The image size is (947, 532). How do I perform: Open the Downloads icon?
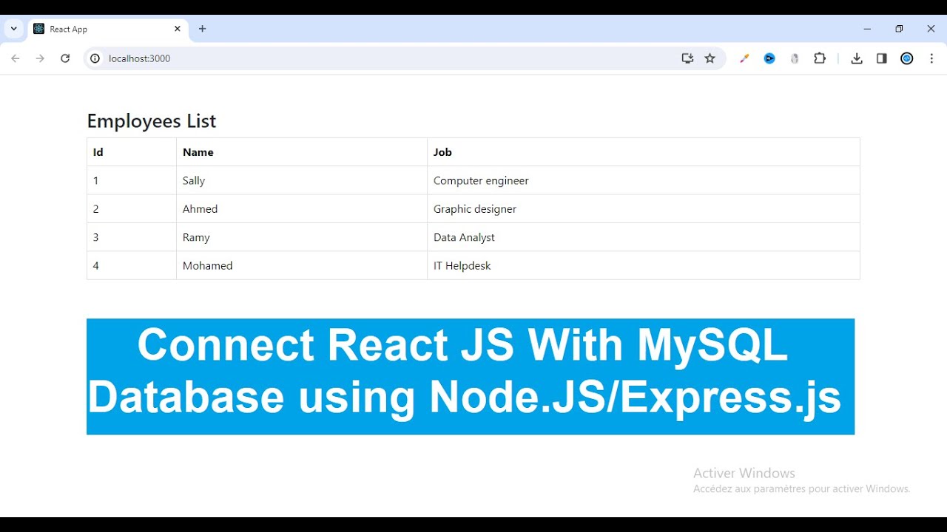point(857,58)
